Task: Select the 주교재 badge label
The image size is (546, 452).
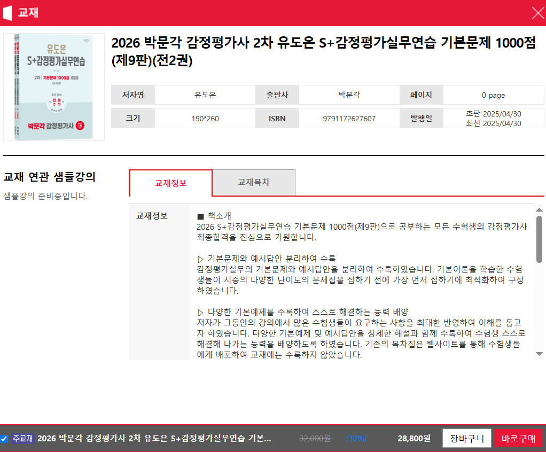Action: tap(22, 438)
